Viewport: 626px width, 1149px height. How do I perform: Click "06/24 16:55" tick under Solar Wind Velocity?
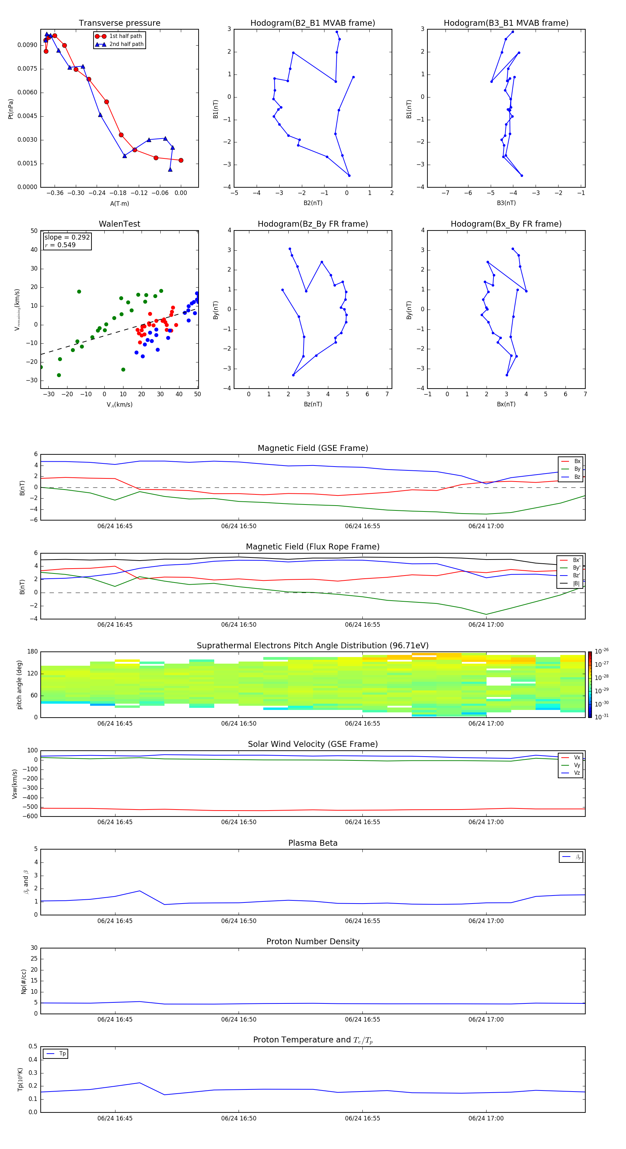coord(362,822)
